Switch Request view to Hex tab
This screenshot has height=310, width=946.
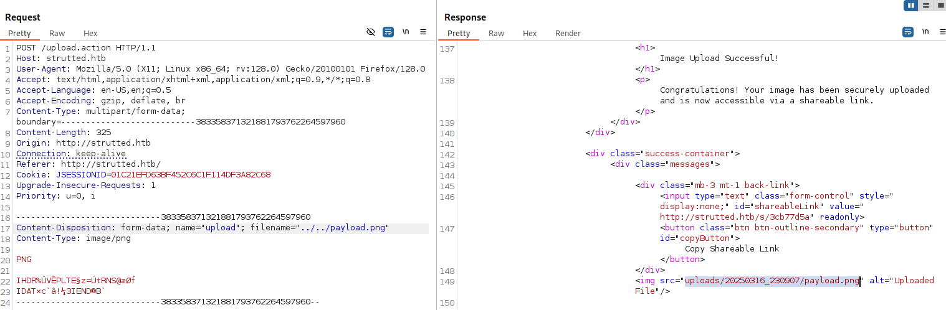90,34
